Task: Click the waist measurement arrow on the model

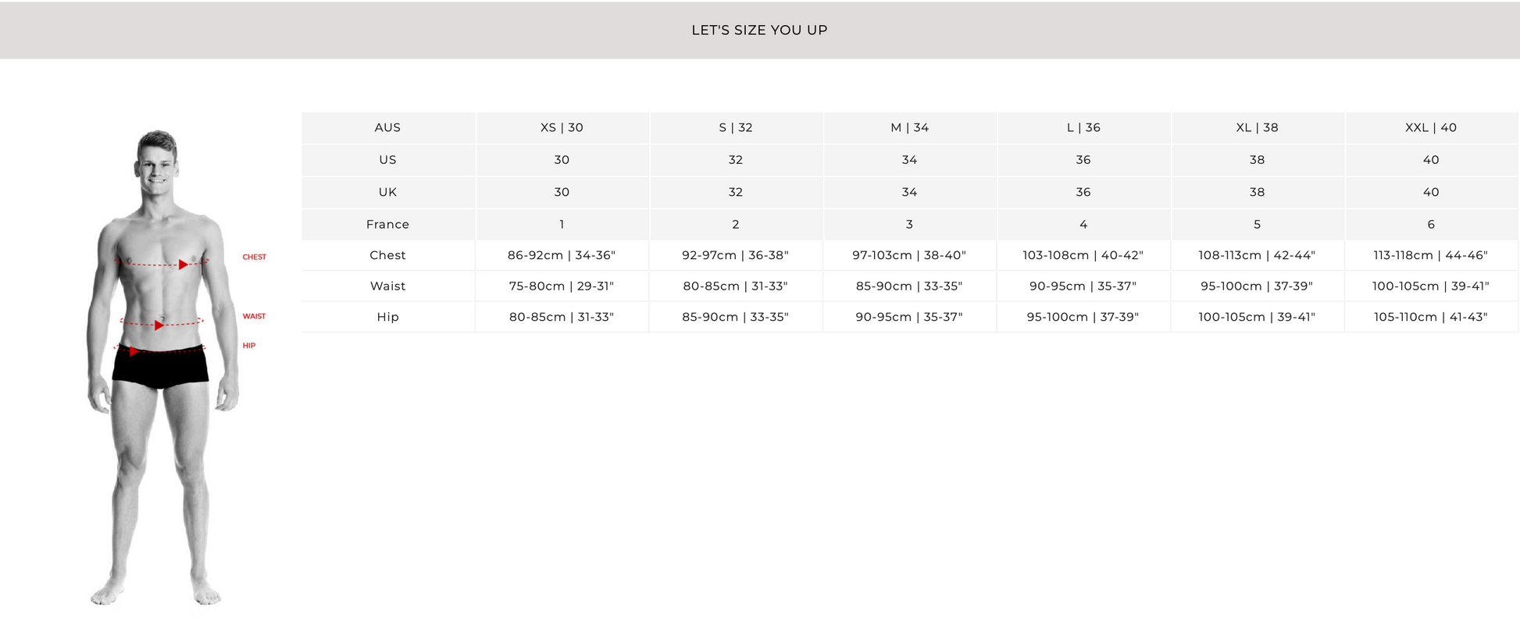Action: [159, 325]
